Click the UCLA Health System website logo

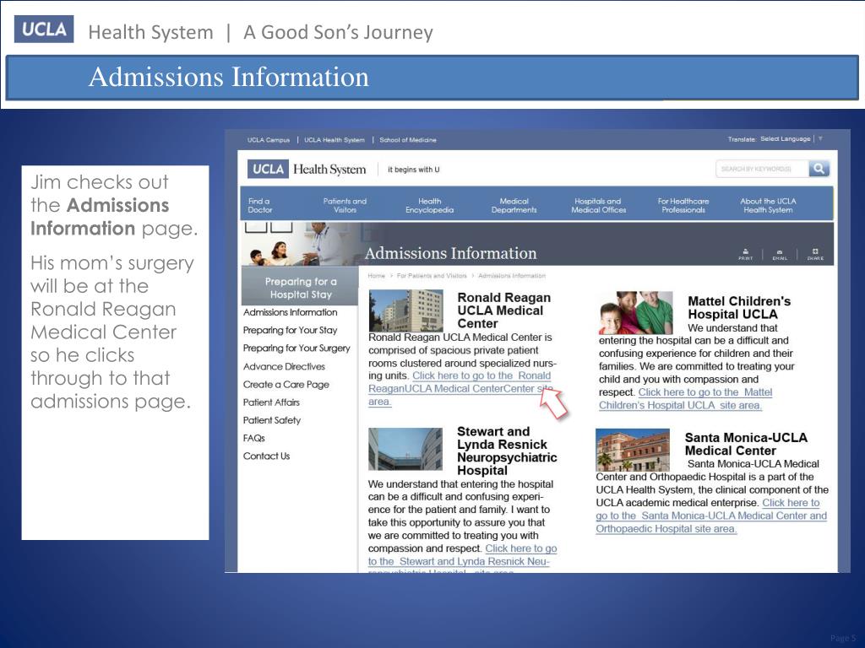click(307, 169)
